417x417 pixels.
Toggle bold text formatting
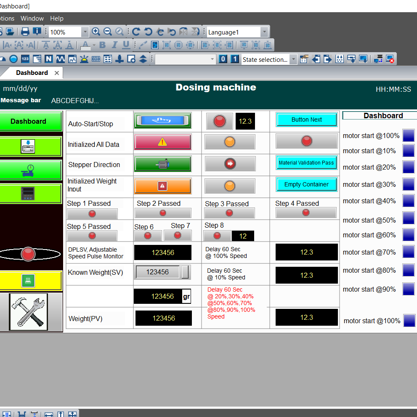[x=102, y=45]
